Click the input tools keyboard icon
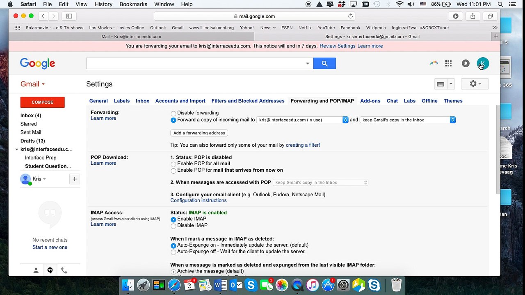The image size is (525, 295). tap(441, 84)
